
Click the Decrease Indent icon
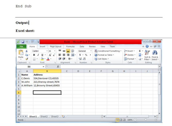click(60, 59)
